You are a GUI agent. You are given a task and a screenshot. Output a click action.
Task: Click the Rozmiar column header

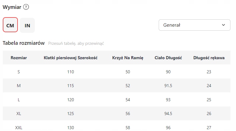coord(18,58)
